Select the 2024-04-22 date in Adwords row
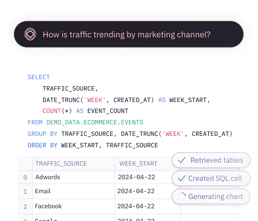Image resolution: width=258 pixels, height=221 pixels. coord(136,177)
